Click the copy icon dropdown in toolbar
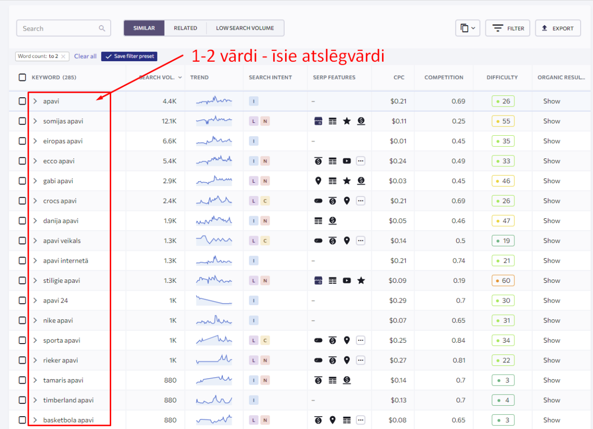 (x=467, y=28)
